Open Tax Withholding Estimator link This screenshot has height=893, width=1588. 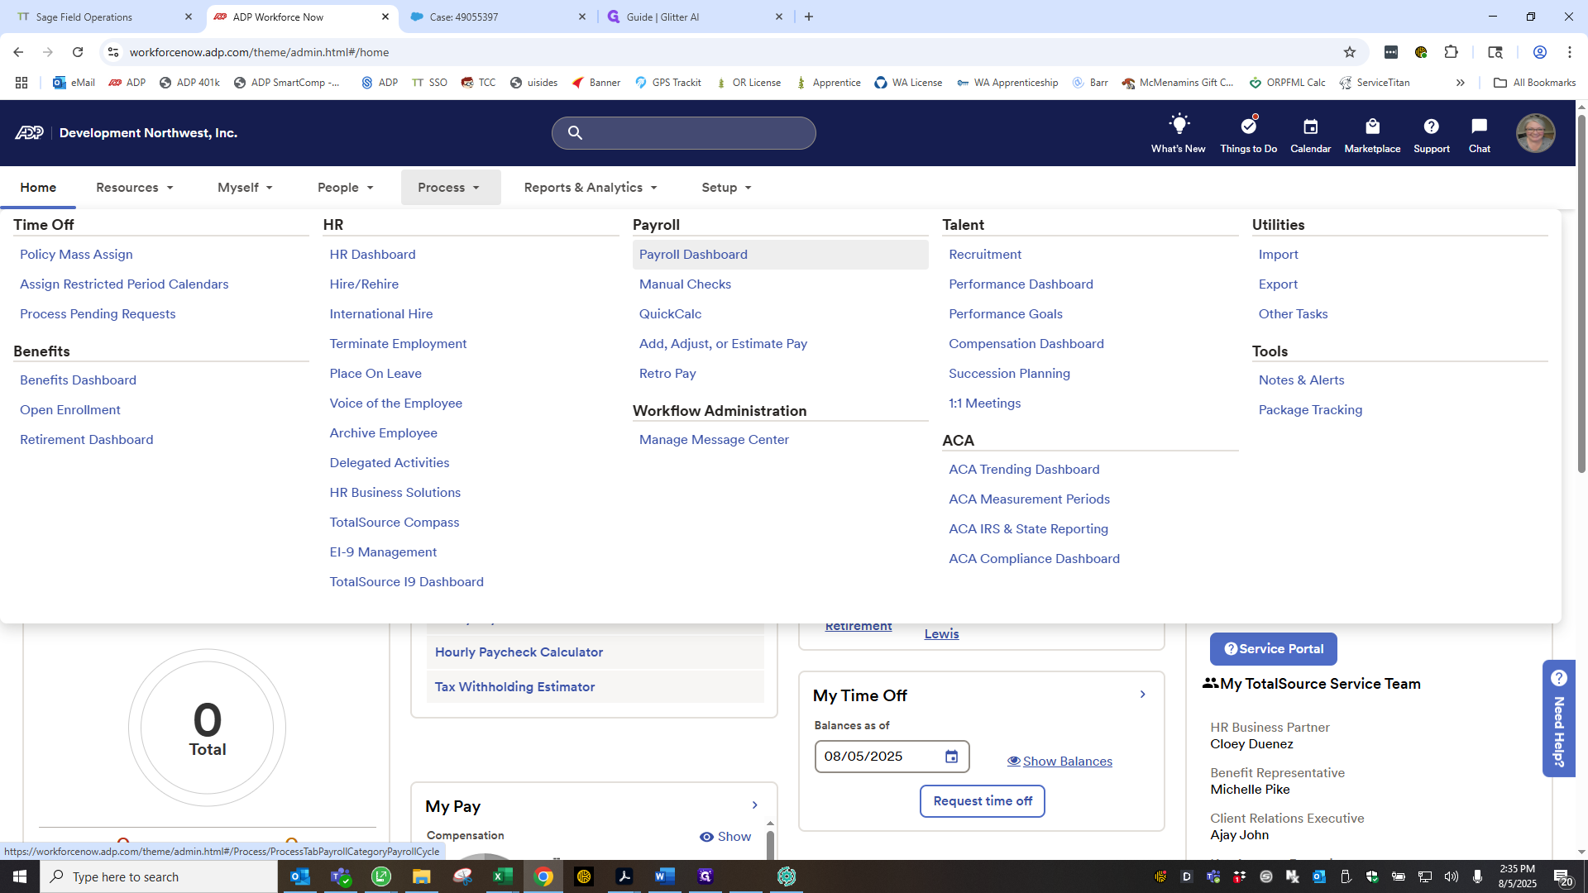tap(514, 687)
